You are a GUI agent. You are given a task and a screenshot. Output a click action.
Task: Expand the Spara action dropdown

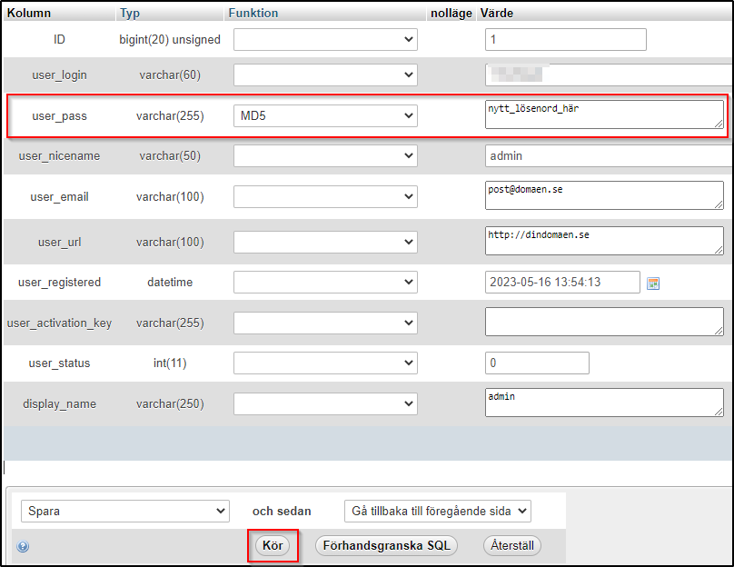[125, 512]
